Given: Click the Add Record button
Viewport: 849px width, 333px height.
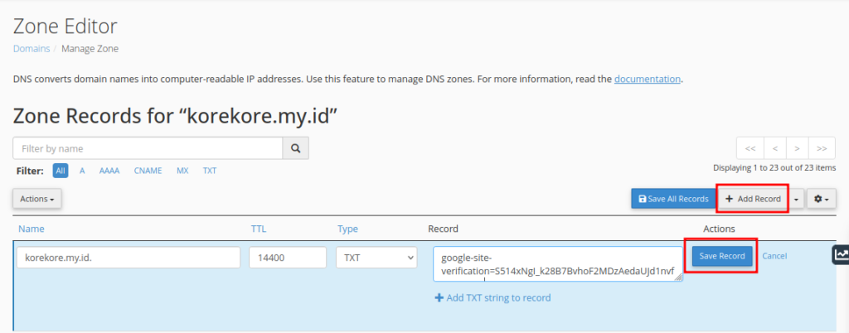Looking at the screenshot, I should click(x=754, y=199).
